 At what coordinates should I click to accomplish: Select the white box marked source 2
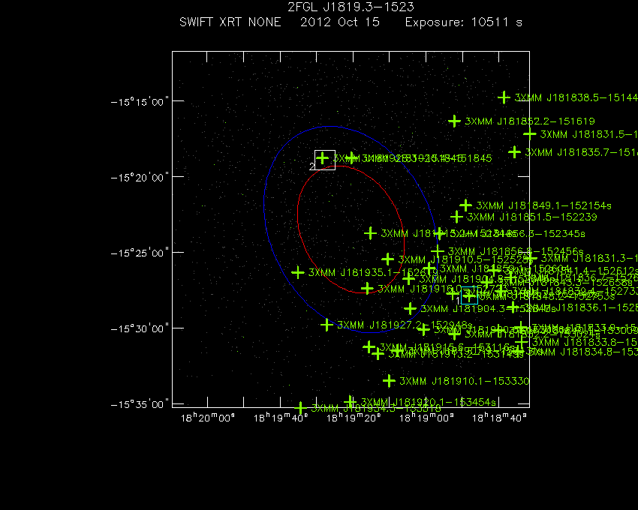[325, 160]
